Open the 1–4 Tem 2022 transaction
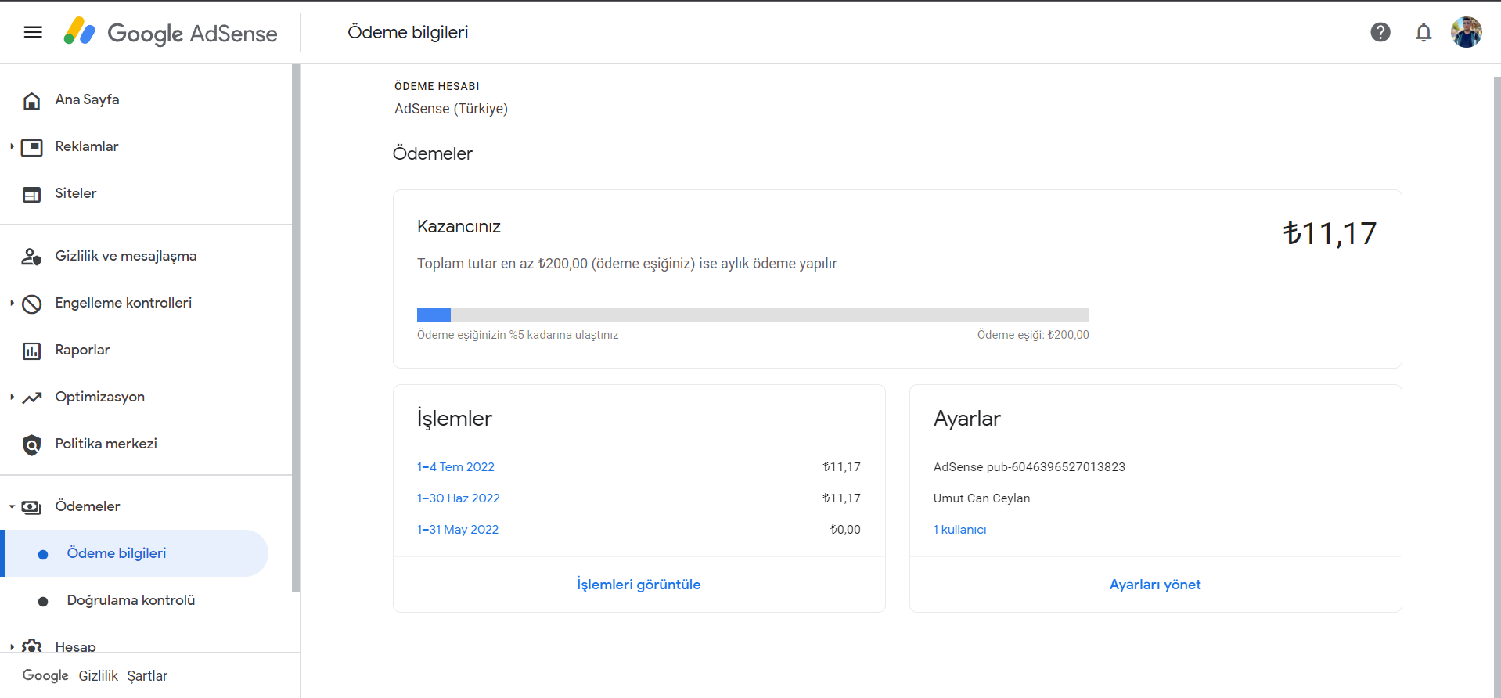Viewport: 1501px width, 698px height. [455, 466]
